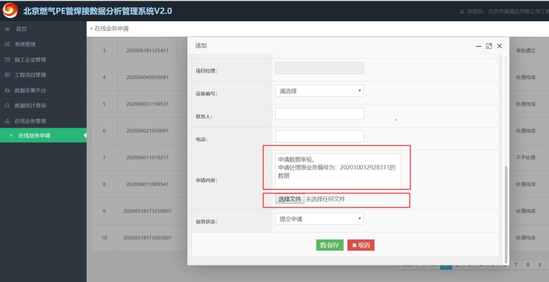Maximize the 添加 dialog window
This screenshot has width=549, height=282.
tap(489, 46)
